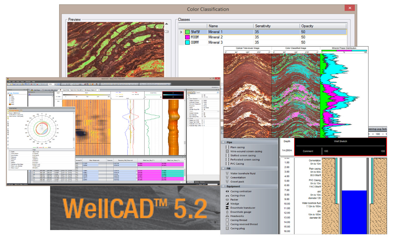Pick the Cementation fill icon
Screen dimensions: 394x240
(x=227, y=177)
